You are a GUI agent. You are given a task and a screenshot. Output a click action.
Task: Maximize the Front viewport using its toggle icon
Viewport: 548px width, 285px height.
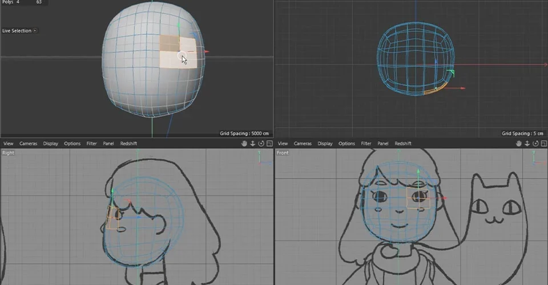544,144
